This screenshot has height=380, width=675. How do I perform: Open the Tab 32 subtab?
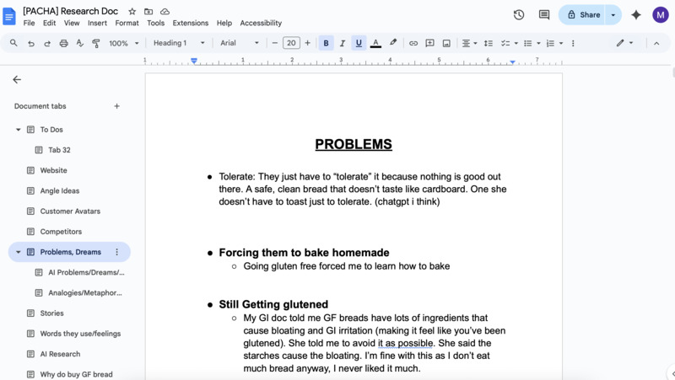[x=69, y=150]
